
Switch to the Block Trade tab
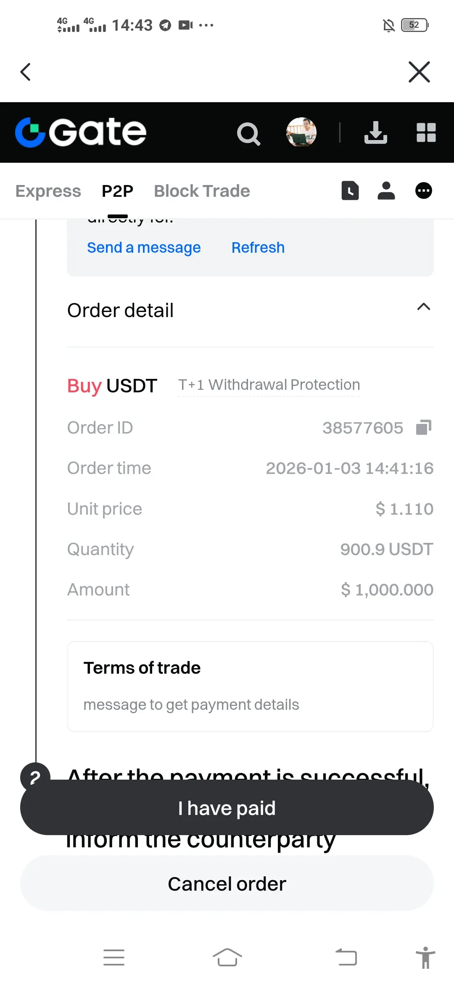(202, 191)
